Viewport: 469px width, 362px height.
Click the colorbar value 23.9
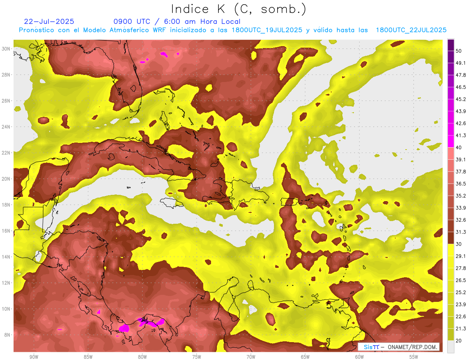point(460,305)
